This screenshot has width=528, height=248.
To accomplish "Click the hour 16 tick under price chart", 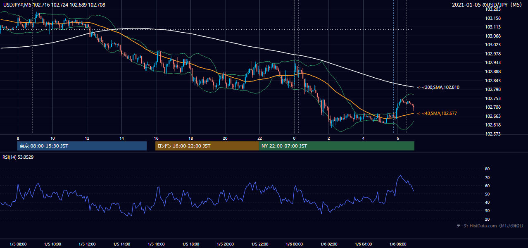I will click(156, 138).
